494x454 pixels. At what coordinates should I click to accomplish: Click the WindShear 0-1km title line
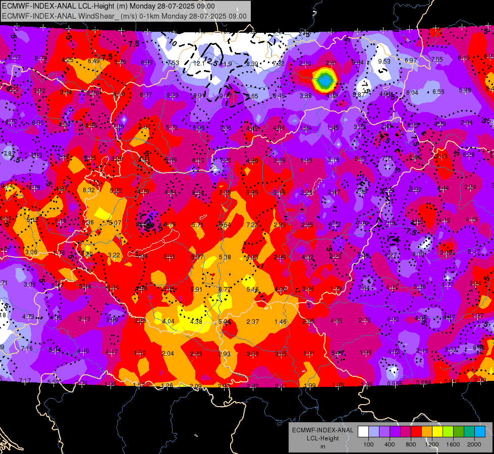click(x=124, y=16)
